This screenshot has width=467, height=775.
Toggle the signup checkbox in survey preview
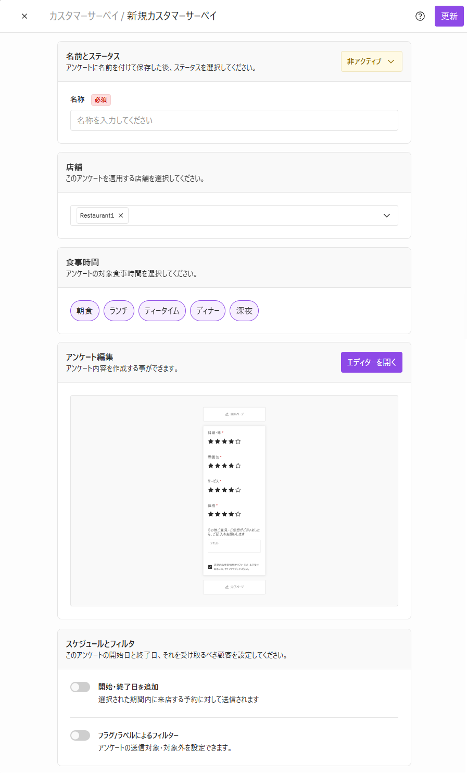pos(210,567)
